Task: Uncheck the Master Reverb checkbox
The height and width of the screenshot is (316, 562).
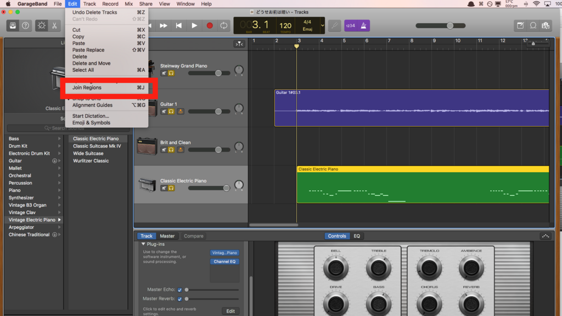Action: pos(179,299)
